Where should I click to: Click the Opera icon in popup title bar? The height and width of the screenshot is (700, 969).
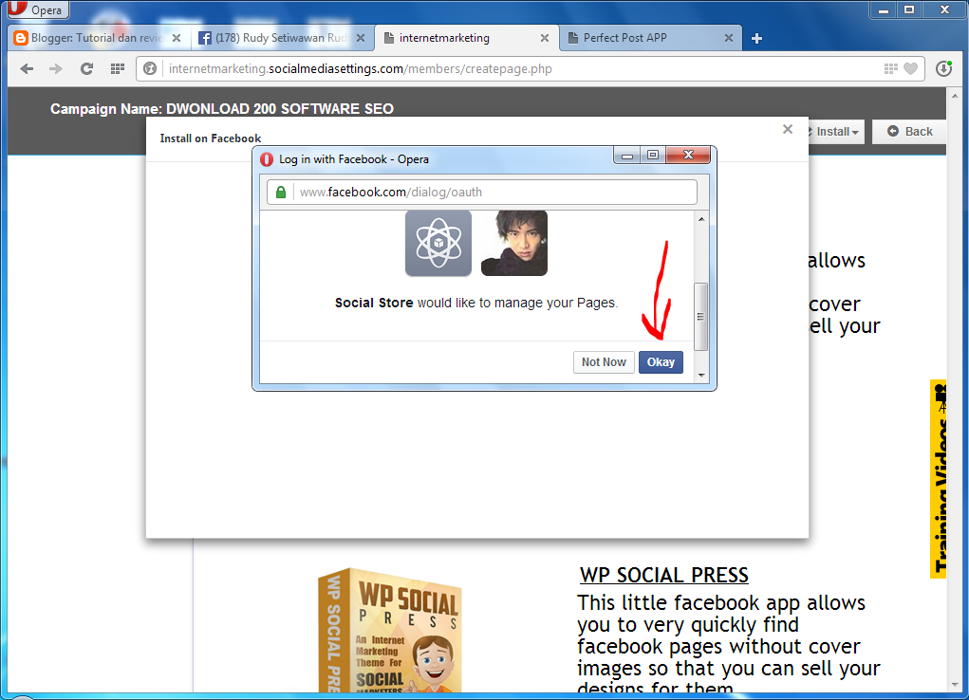(x=267, y=159)
